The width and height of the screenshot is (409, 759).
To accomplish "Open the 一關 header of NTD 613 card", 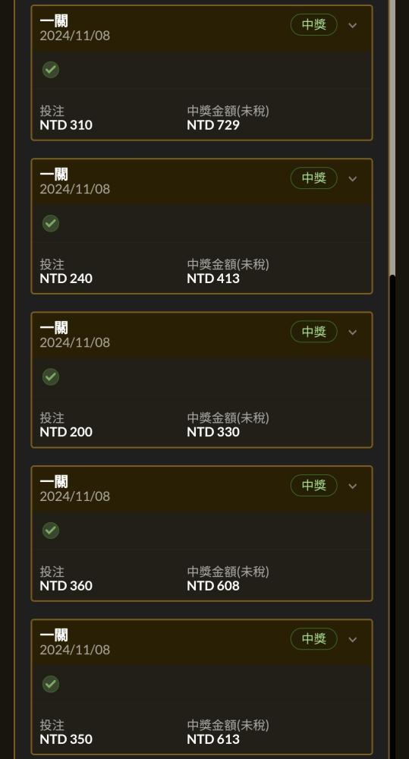I will click(x=202, y=642).
